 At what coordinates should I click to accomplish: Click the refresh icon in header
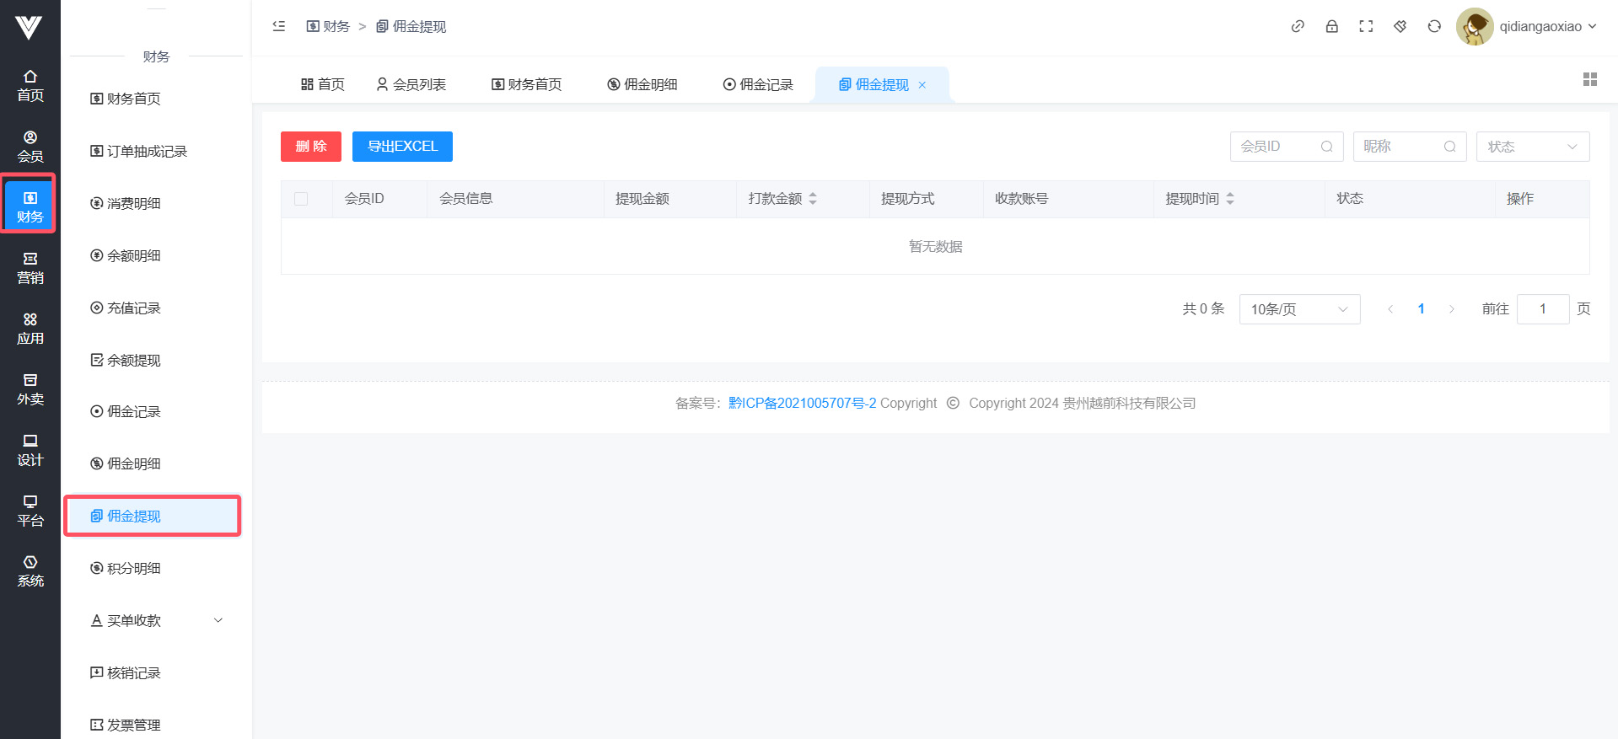[1434, 26]
